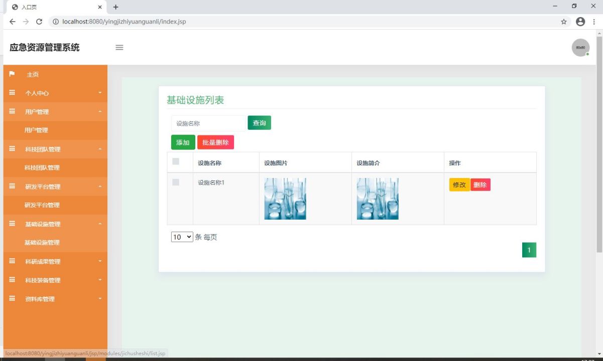
Task: Click the red 删除 button in row
Action: coord(480,185)
